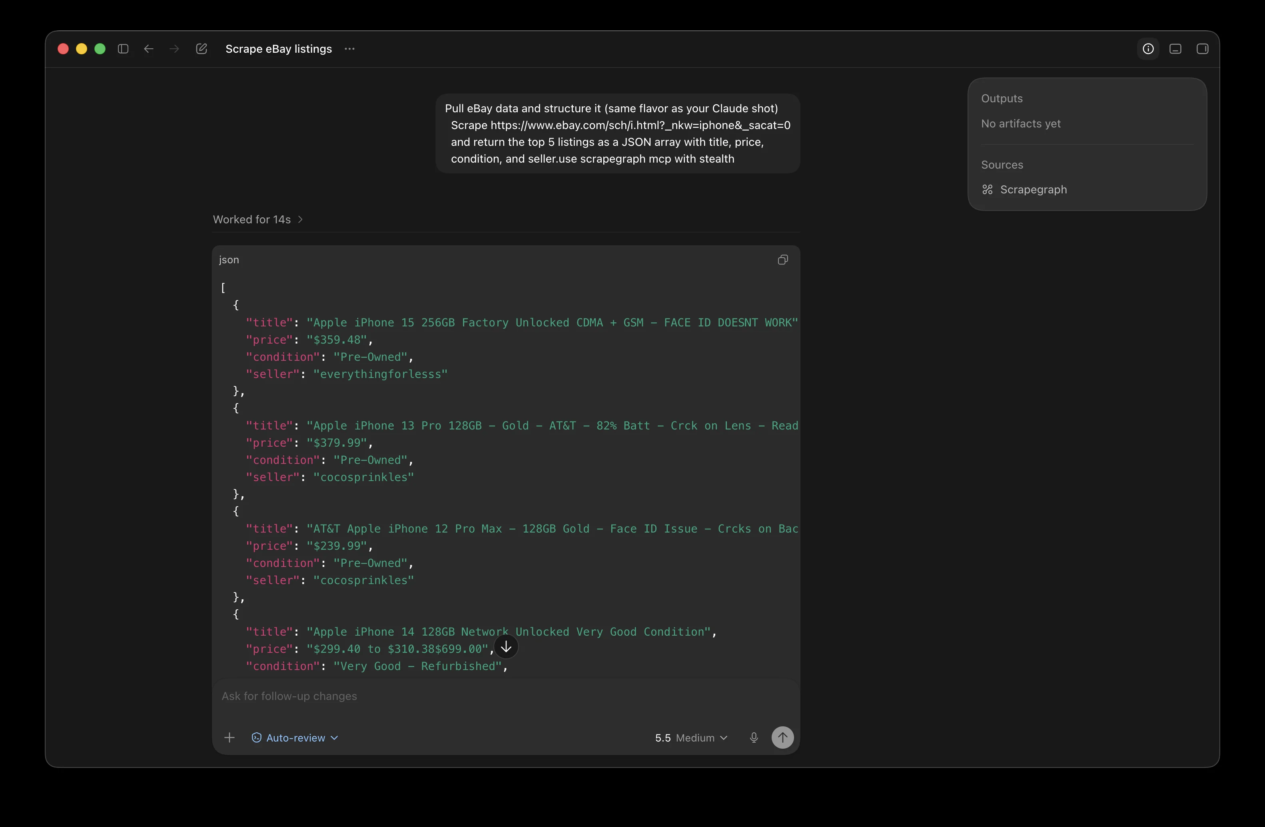Image resolution: width=1265 pixels, height=827 pixels.
Task: Click the Sources heading
Action: [1002, 165]
